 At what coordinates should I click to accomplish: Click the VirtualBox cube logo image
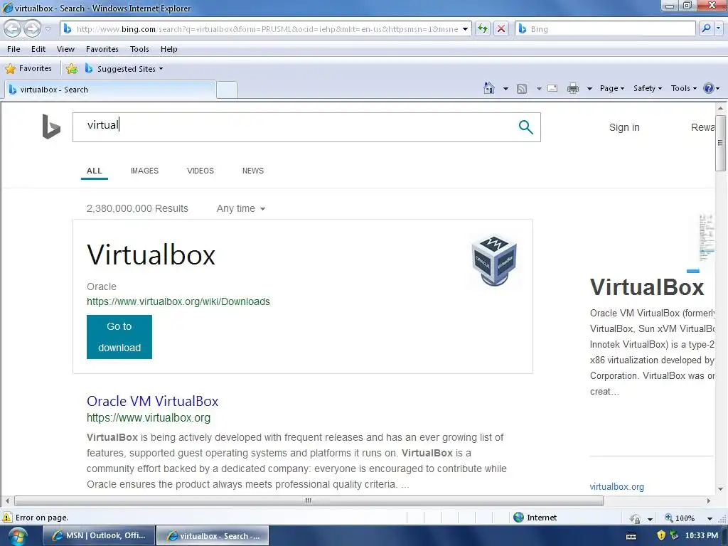click(x=494, y=260)
